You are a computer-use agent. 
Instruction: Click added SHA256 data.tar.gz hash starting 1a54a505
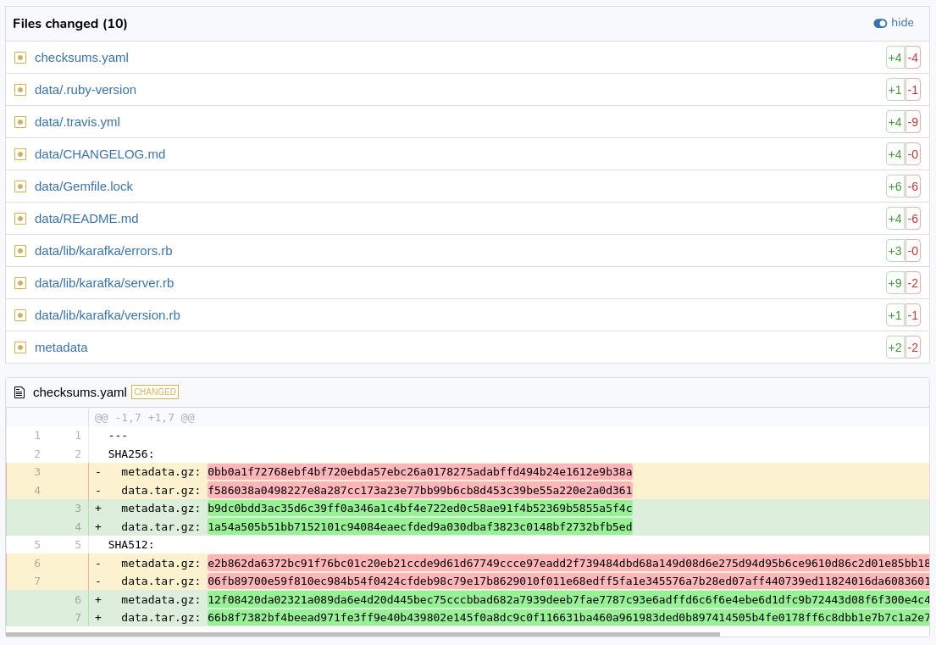pyautogui.click(x=419, y=527)
